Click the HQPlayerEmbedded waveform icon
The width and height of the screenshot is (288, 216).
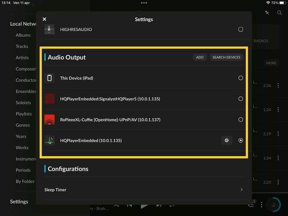click(x=49, y=140)
